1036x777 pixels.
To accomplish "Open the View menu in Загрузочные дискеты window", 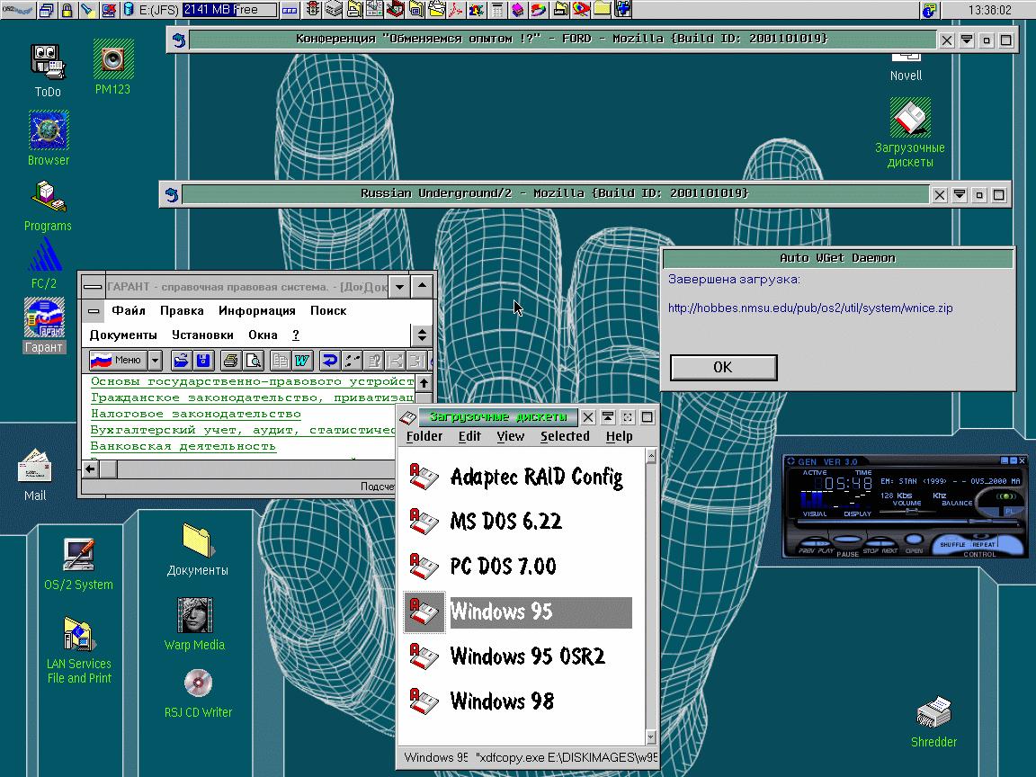I will pos(510,436).
